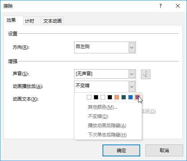This screenshot has height=161, width=187.
Task: Expand the 声音 dropdown arrow
Action: [132, 74]
